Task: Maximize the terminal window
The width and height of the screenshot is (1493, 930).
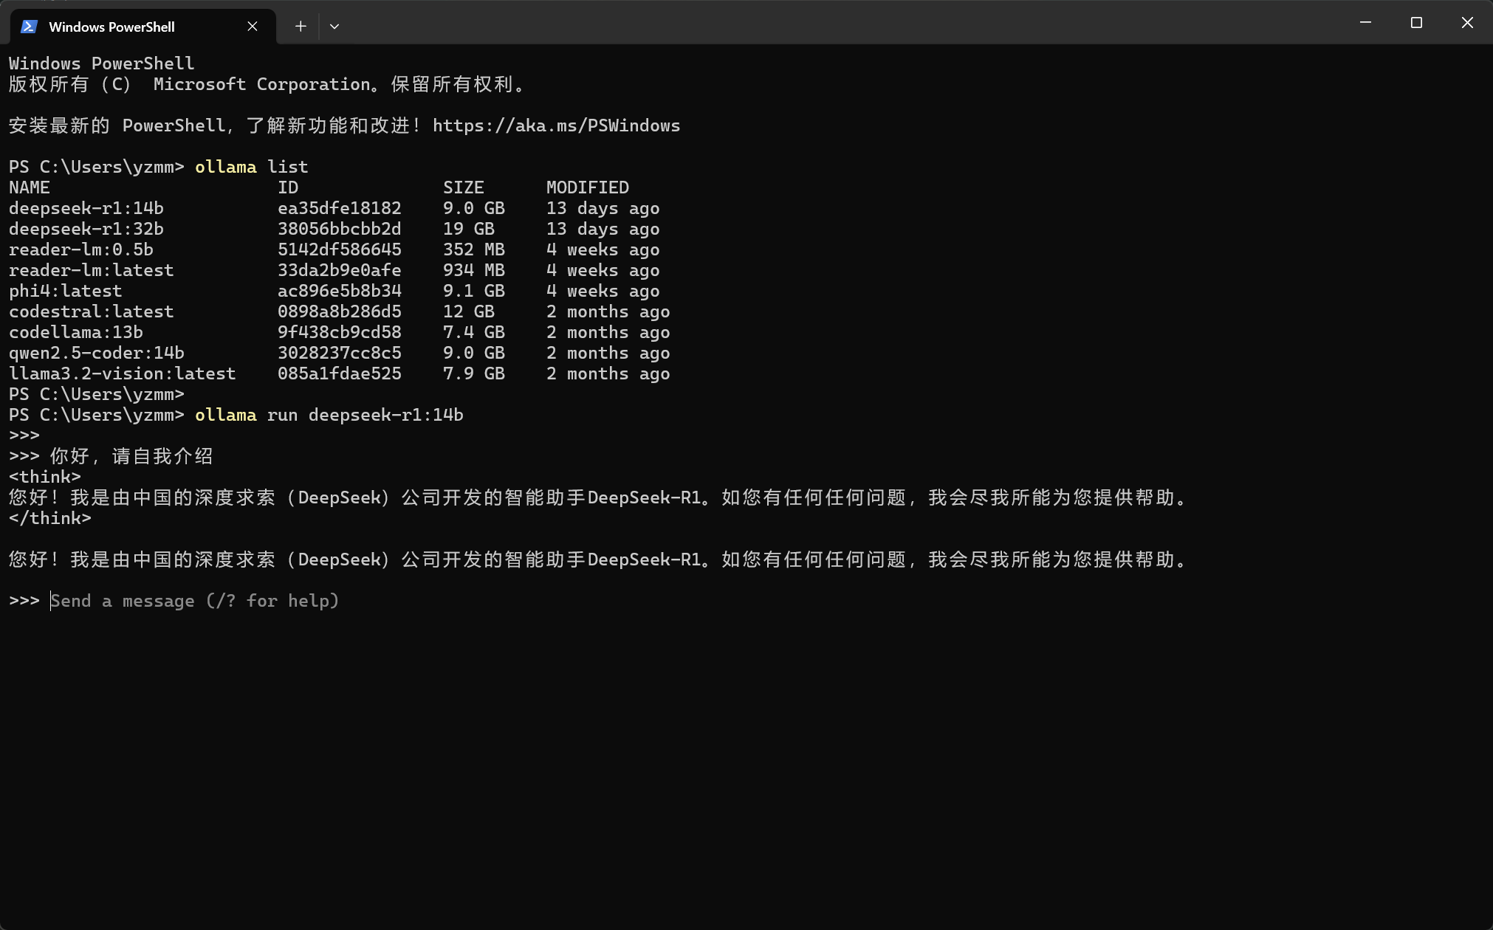Action: [1416, 22]
